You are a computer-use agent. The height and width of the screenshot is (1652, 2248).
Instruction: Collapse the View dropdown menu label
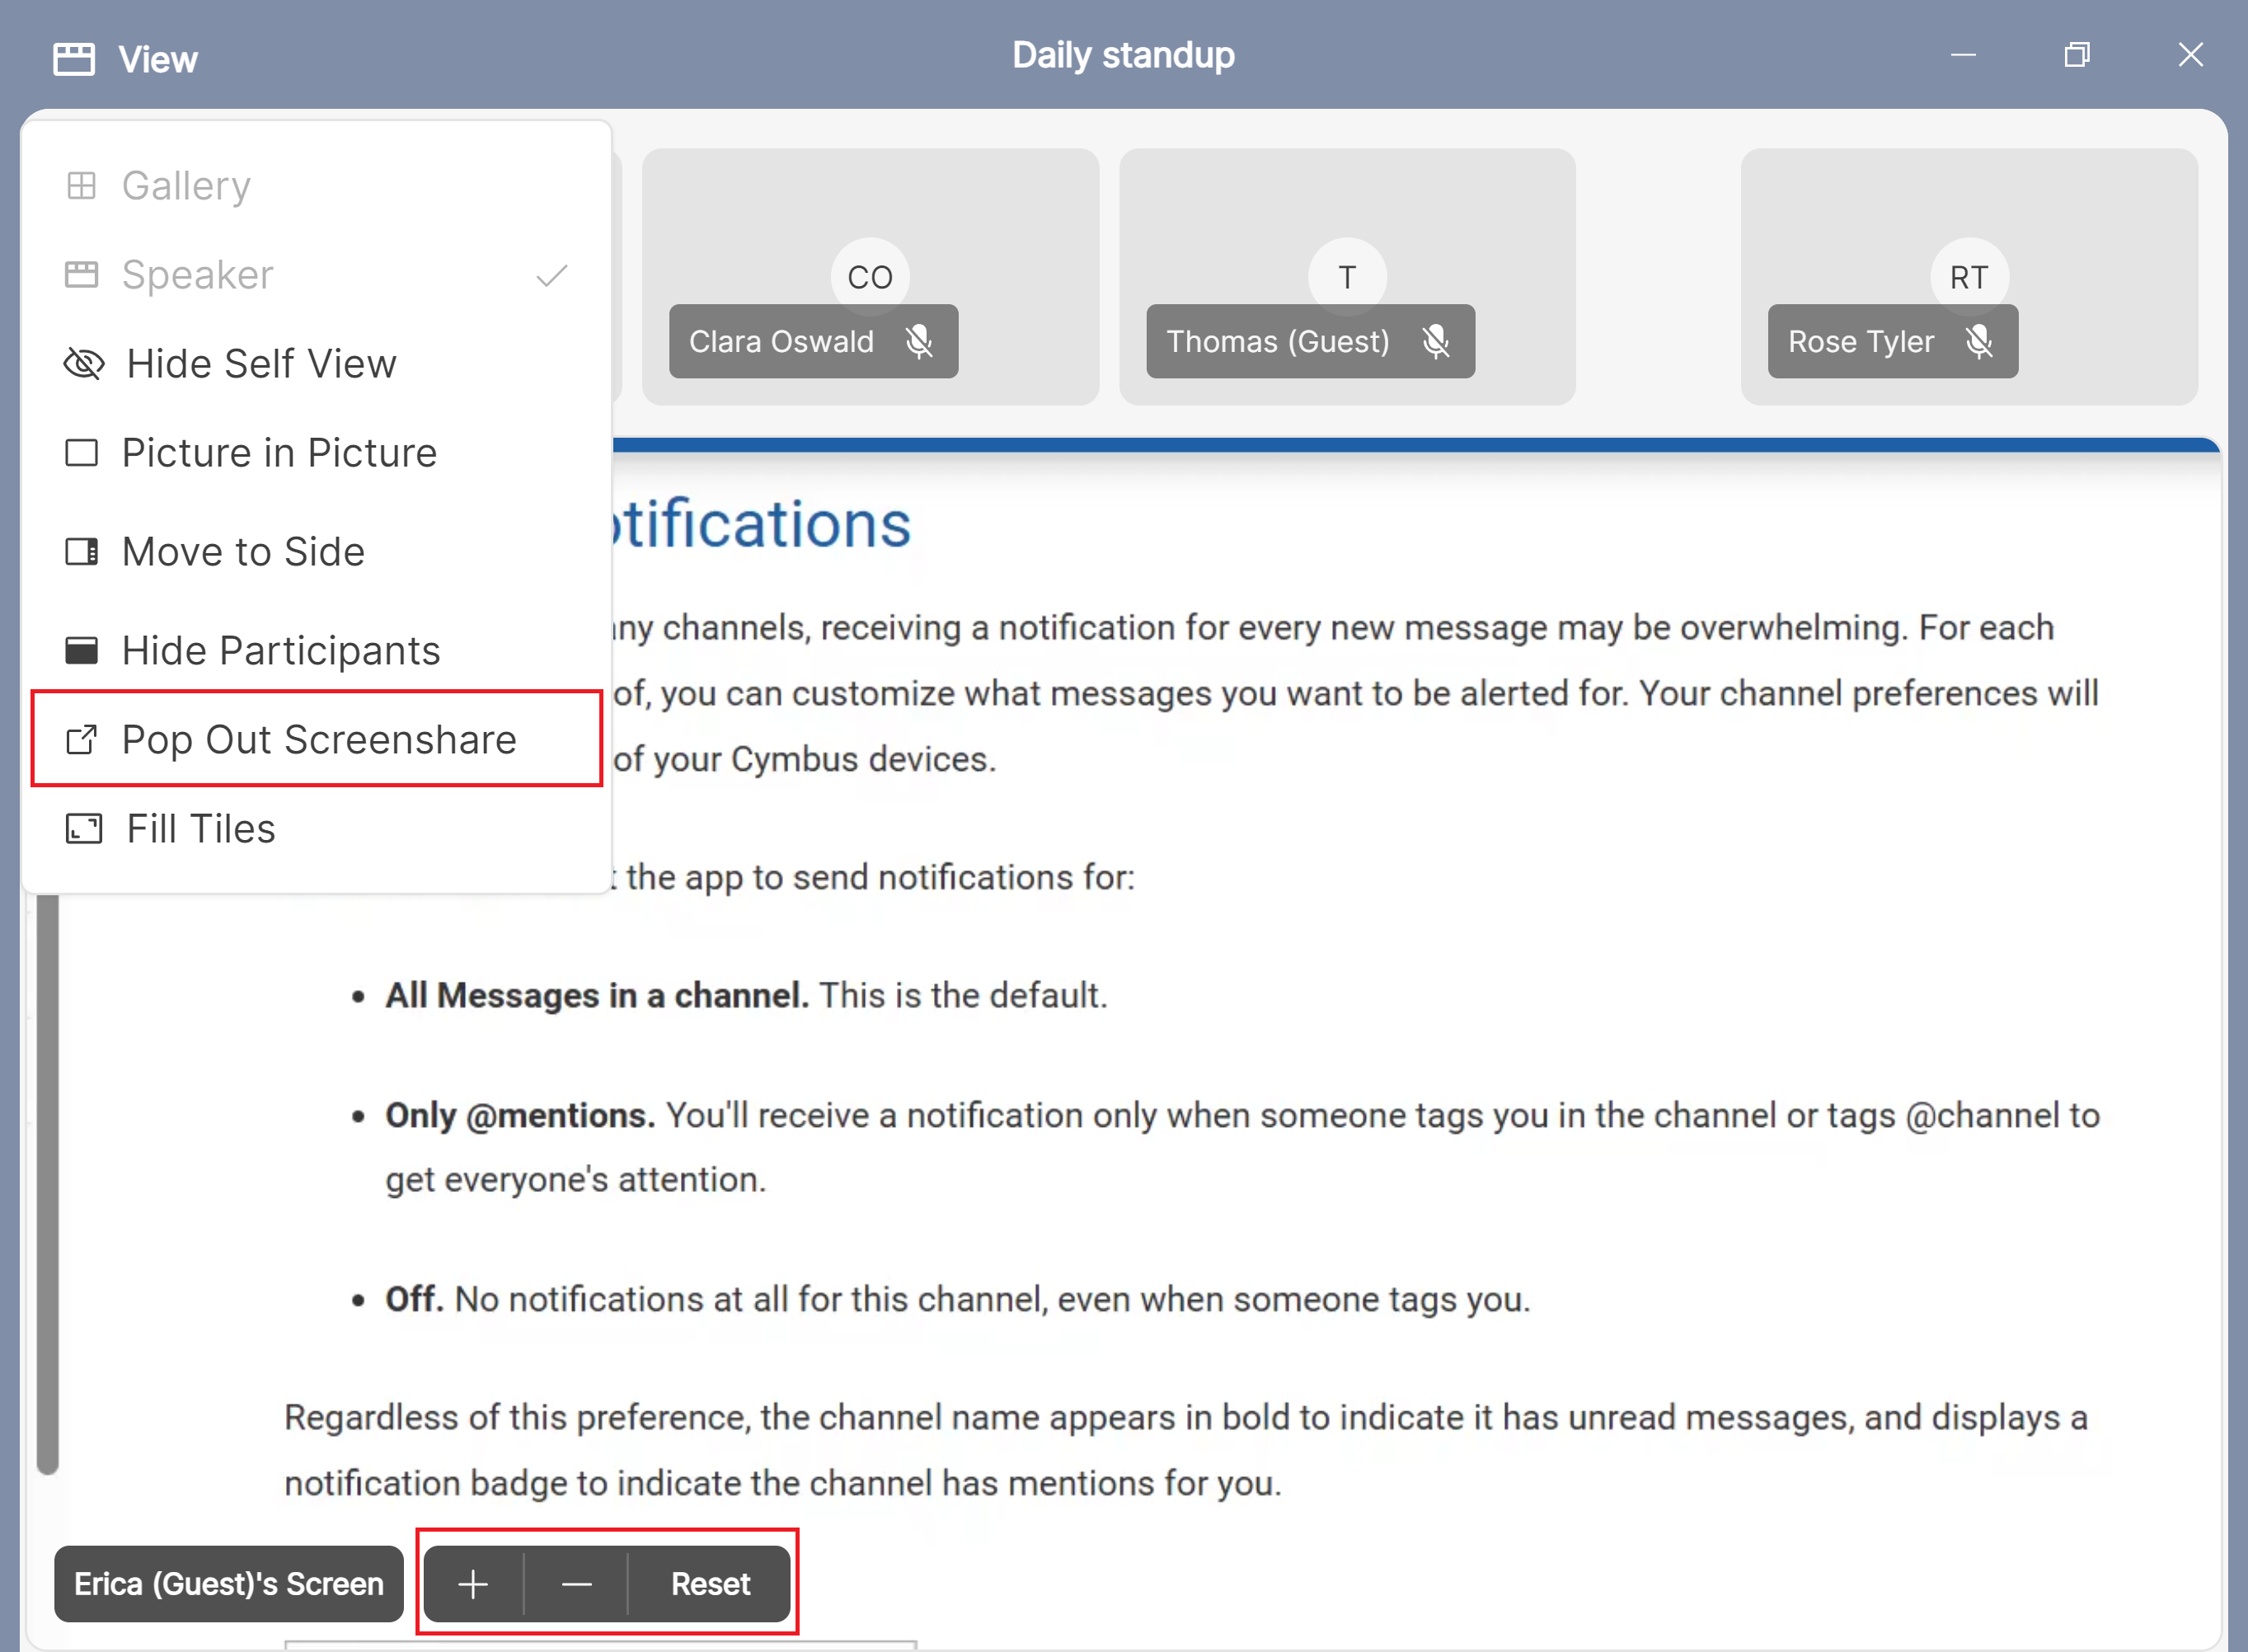157,59
